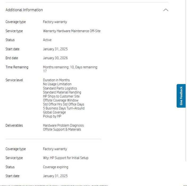Click the Service level label
The height and width of the screenshot is (186, 187).
coord(14,80)
